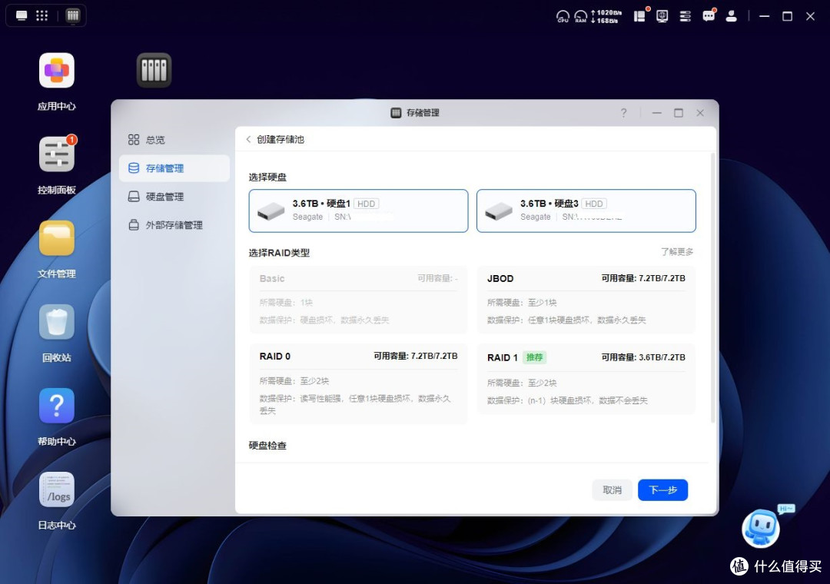Click the 选择RAID类型 heading
Image resolution: width=830 pixels, height=584 pixels.
tap(279, 253)
